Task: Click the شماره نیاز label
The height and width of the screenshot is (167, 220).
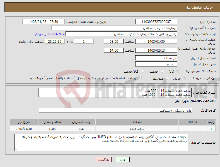Action: pyautogui.click(x=208, y=22)
